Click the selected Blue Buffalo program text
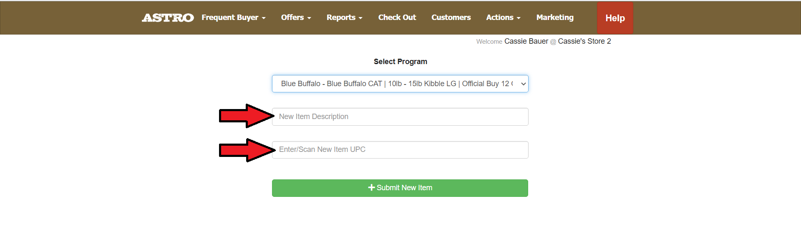The width and height of the screenshot is (801, 231). tap(396, 84)
